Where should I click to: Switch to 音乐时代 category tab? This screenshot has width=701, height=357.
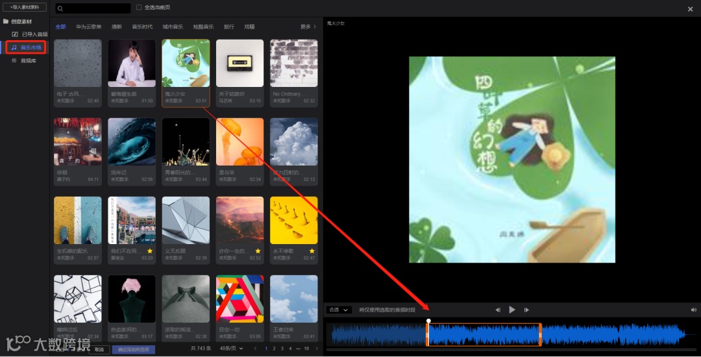point(142,27)
